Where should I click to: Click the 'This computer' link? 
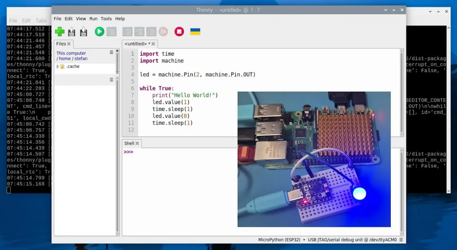[x=71, y=53]
